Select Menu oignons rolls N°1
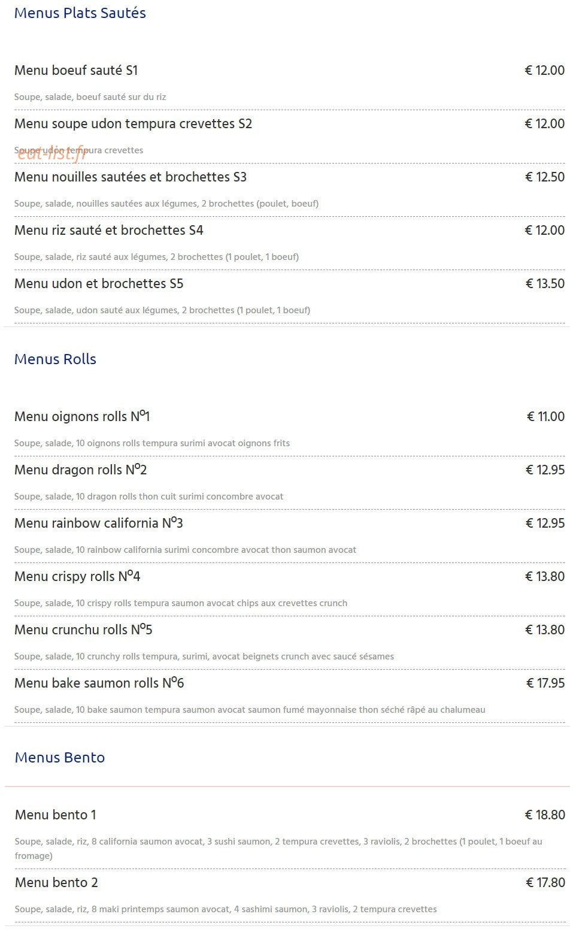573x935 pixels. pyautogui.click(x=82, y=416)
